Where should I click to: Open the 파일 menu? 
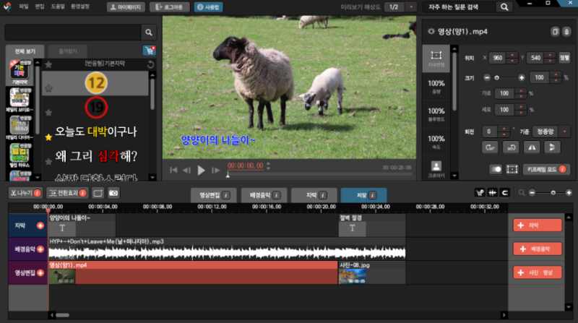(x=24, y=7)
